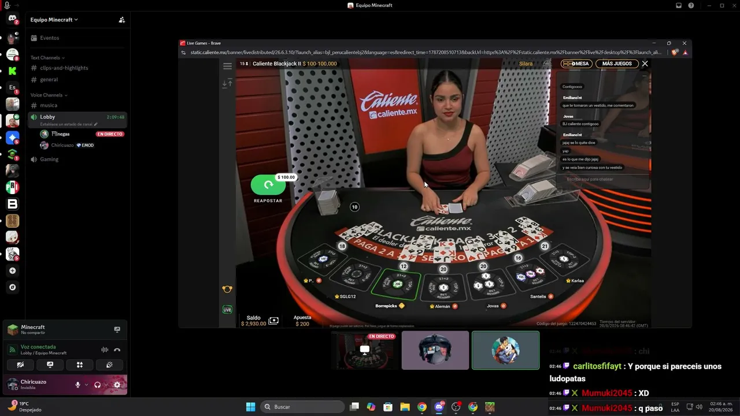Click the Brave Shields icon in address bar
Image resolution: width=740 pixels, height=416 pixels.
[x=675, y=53]
